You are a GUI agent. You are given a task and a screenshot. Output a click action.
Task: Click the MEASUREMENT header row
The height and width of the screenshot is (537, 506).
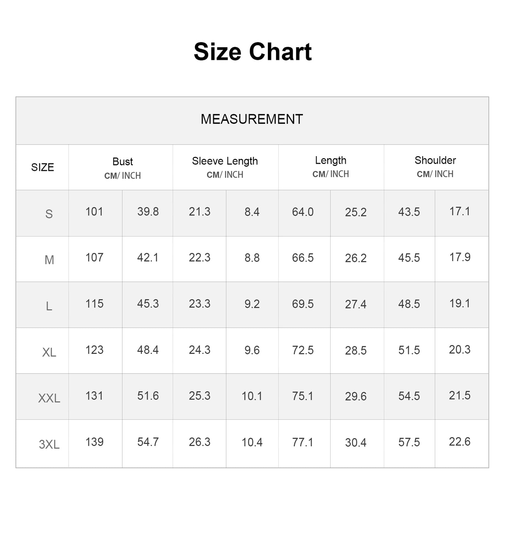[252, 119]
